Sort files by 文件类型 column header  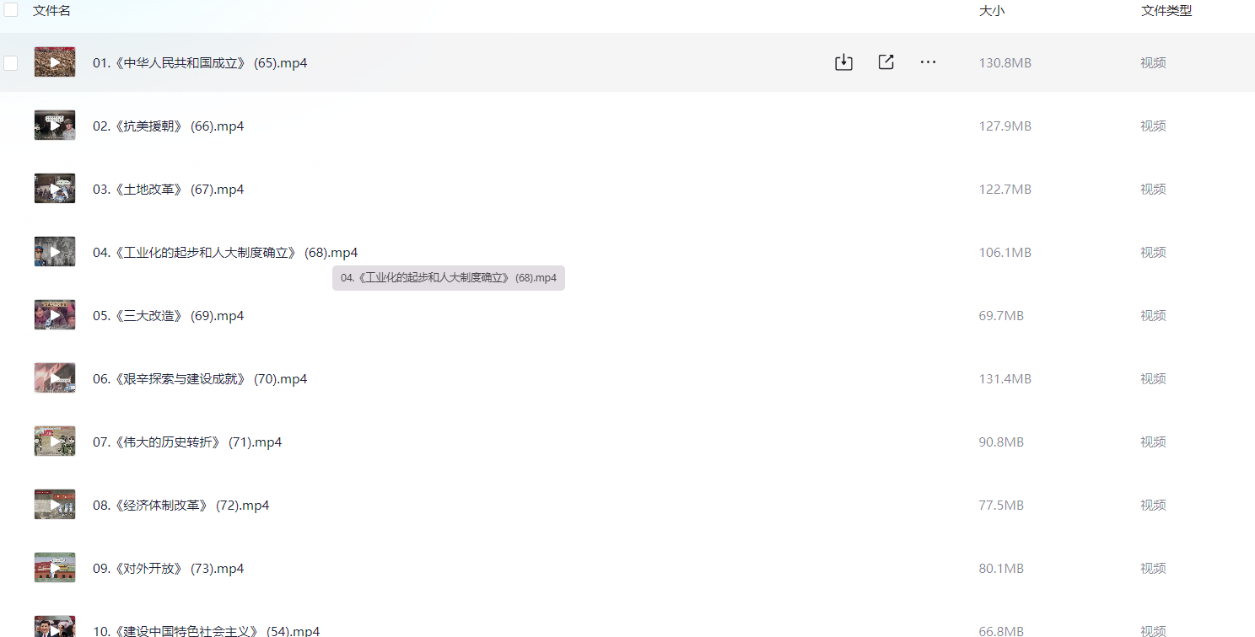(1166, 11)
